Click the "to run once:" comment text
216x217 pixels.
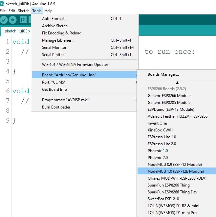170,52
